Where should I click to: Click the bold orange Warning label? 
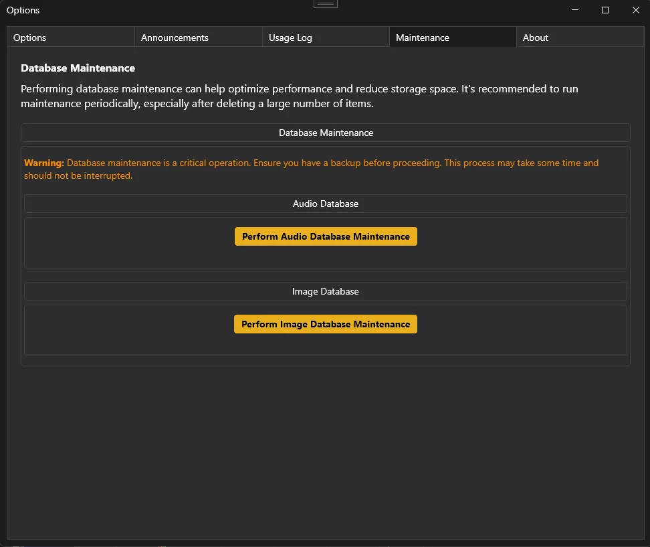point(44,163)
